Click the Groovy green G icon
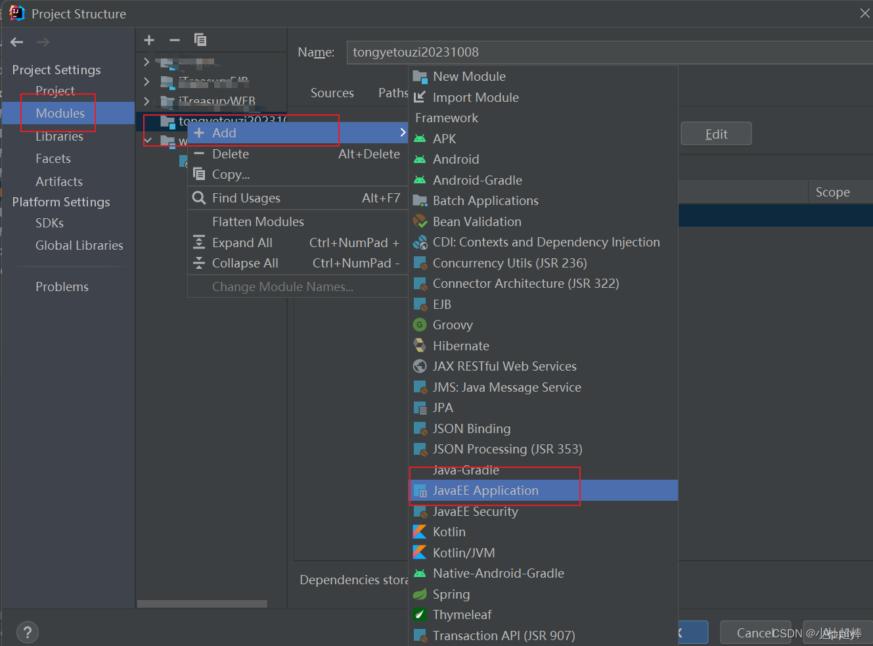The width and height of the screenshot is (873, 646). [x=420, y=325]
